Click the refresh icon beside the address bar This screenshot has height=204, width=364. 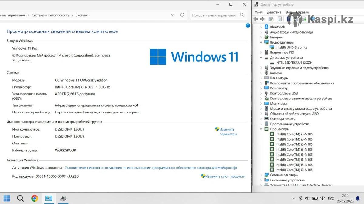(x=182, y=15)
